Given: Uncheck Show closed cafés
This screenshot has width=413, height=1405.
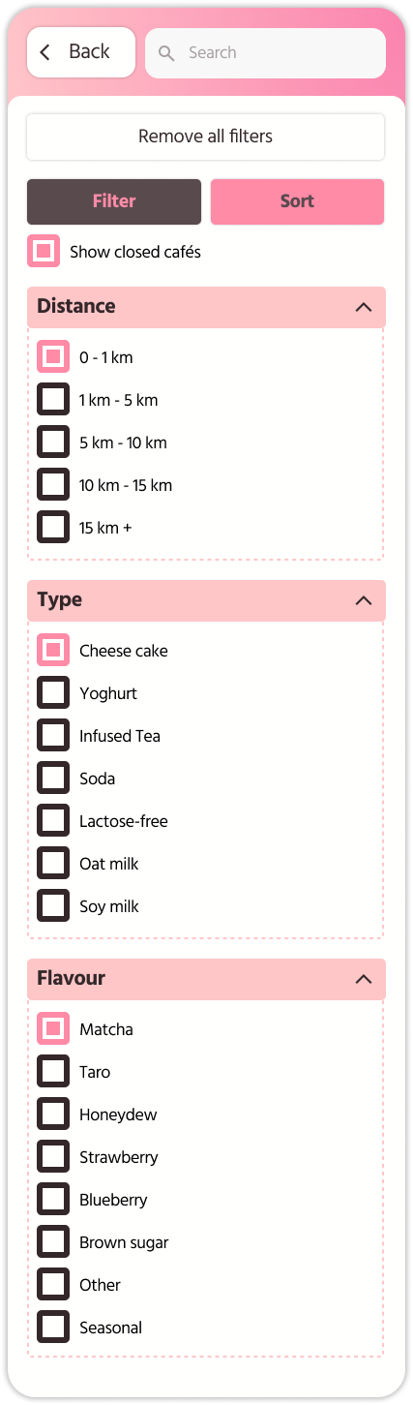Looking at the screenshot, I should (x=44, y=252).
